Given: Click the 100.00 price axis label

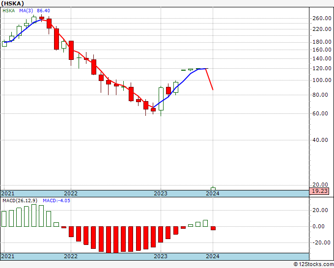Looking at the screenshot, I should point(322,80).
